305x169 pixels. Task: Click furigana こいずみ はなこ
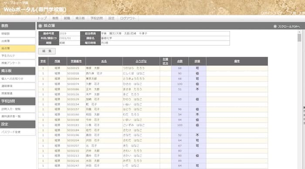(x=134, y=125)
